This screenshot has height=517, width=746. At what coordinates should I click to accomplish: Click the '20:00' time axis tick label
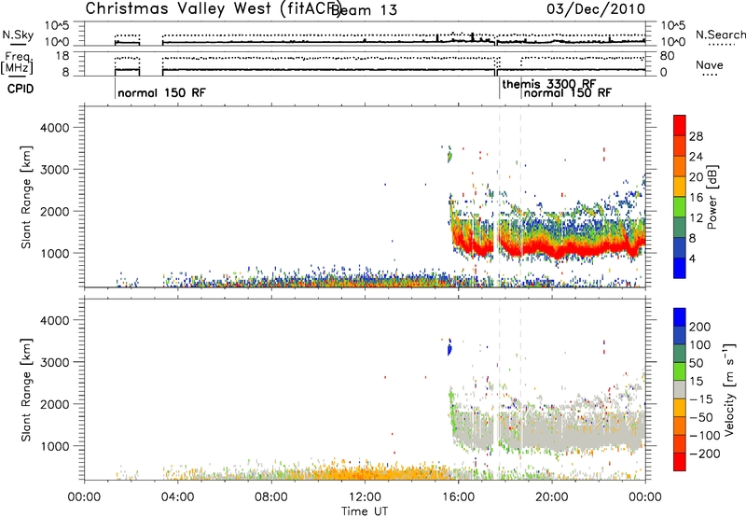click(x=552, y=497)
